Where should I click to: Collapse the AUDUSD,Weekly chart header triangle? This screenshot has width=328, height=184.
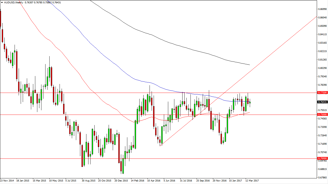[x=2, y=3]
